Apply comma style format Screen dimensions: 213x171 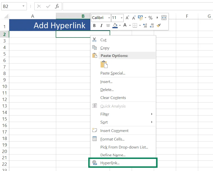tap(157, 18)
